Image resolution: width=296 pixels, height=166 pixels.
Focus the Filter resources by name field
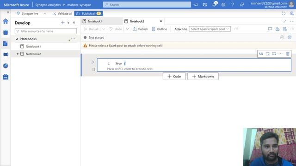[46, 31]
